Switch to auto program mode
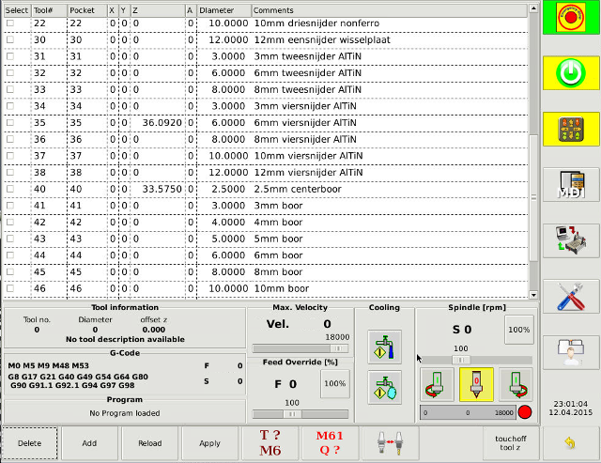The image size is (601, 463). pos(571,241)
